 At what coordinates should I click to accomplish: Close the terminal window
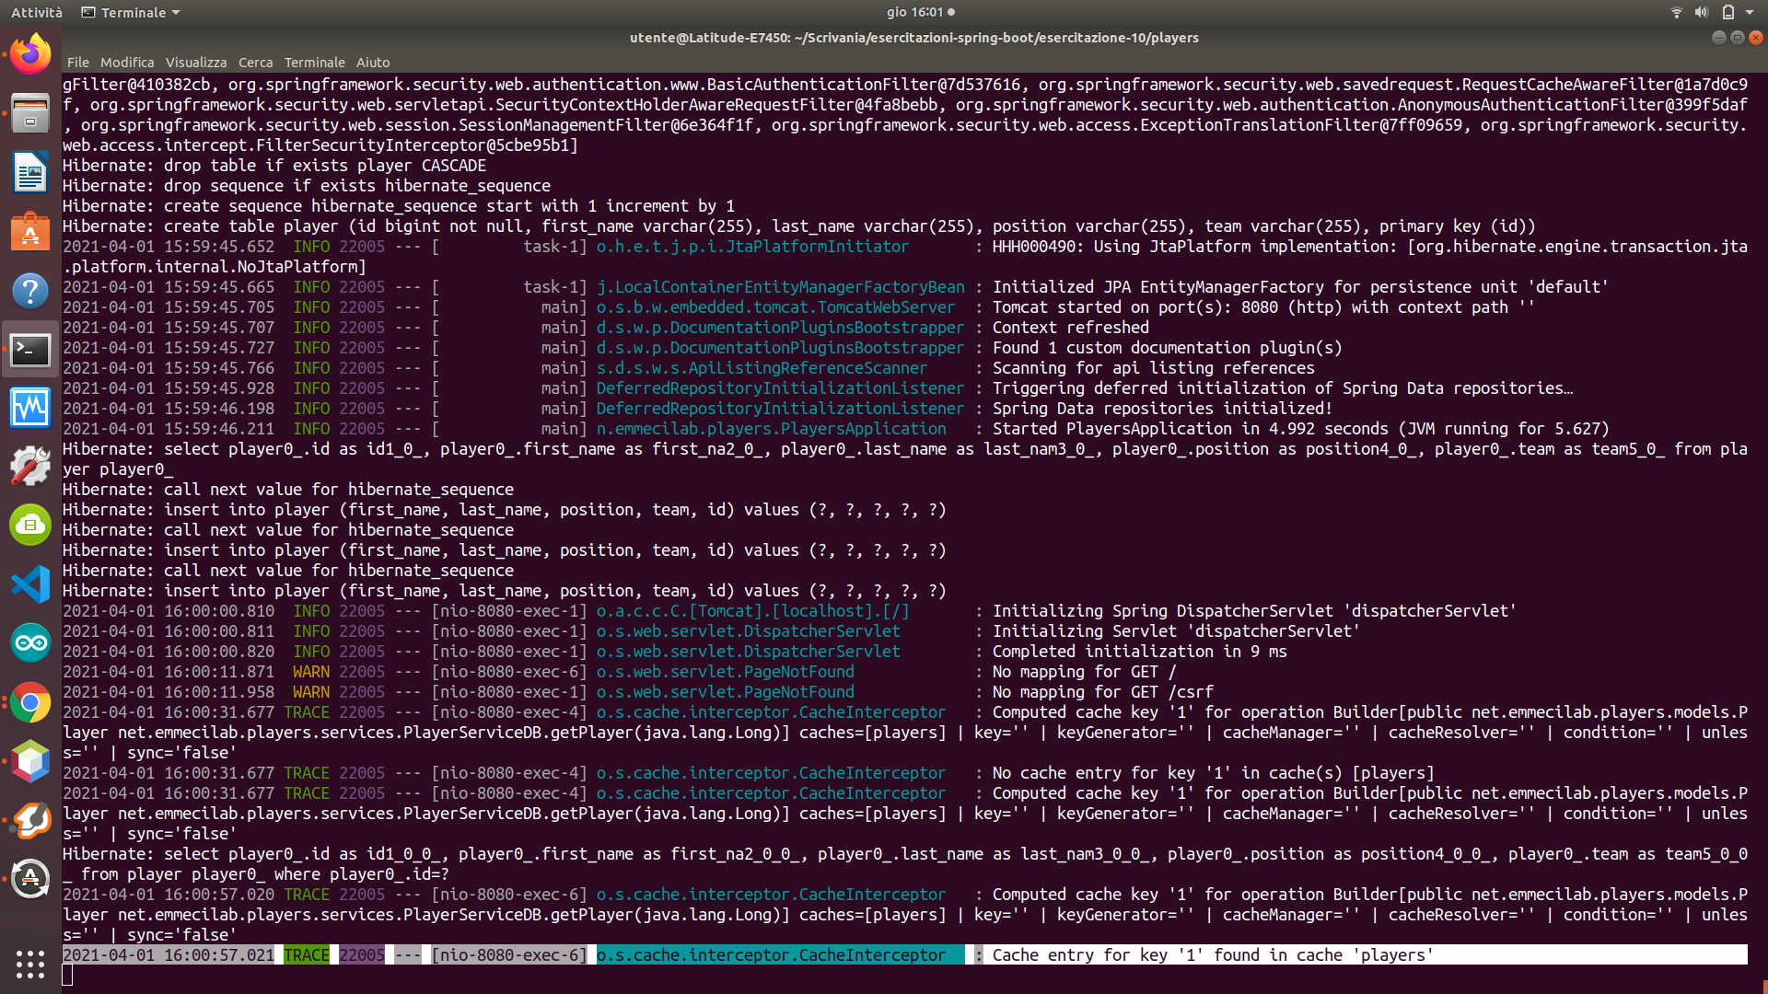tap(1756, 38)
